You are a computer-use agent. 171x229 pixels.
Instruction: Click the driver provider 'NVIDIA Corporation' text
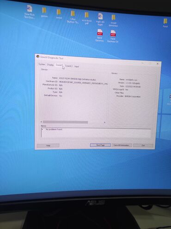133,97
